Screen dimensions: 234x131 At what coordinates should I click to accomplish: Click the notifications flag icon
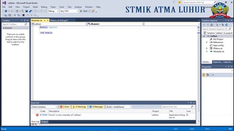click(174, 2)
